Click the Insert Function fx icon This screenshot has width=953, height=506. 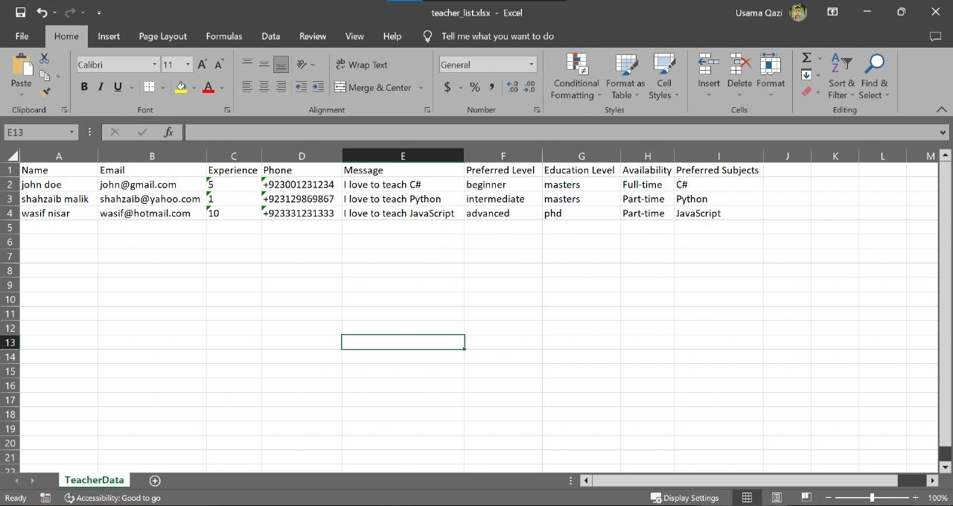[x=169, y=132]
